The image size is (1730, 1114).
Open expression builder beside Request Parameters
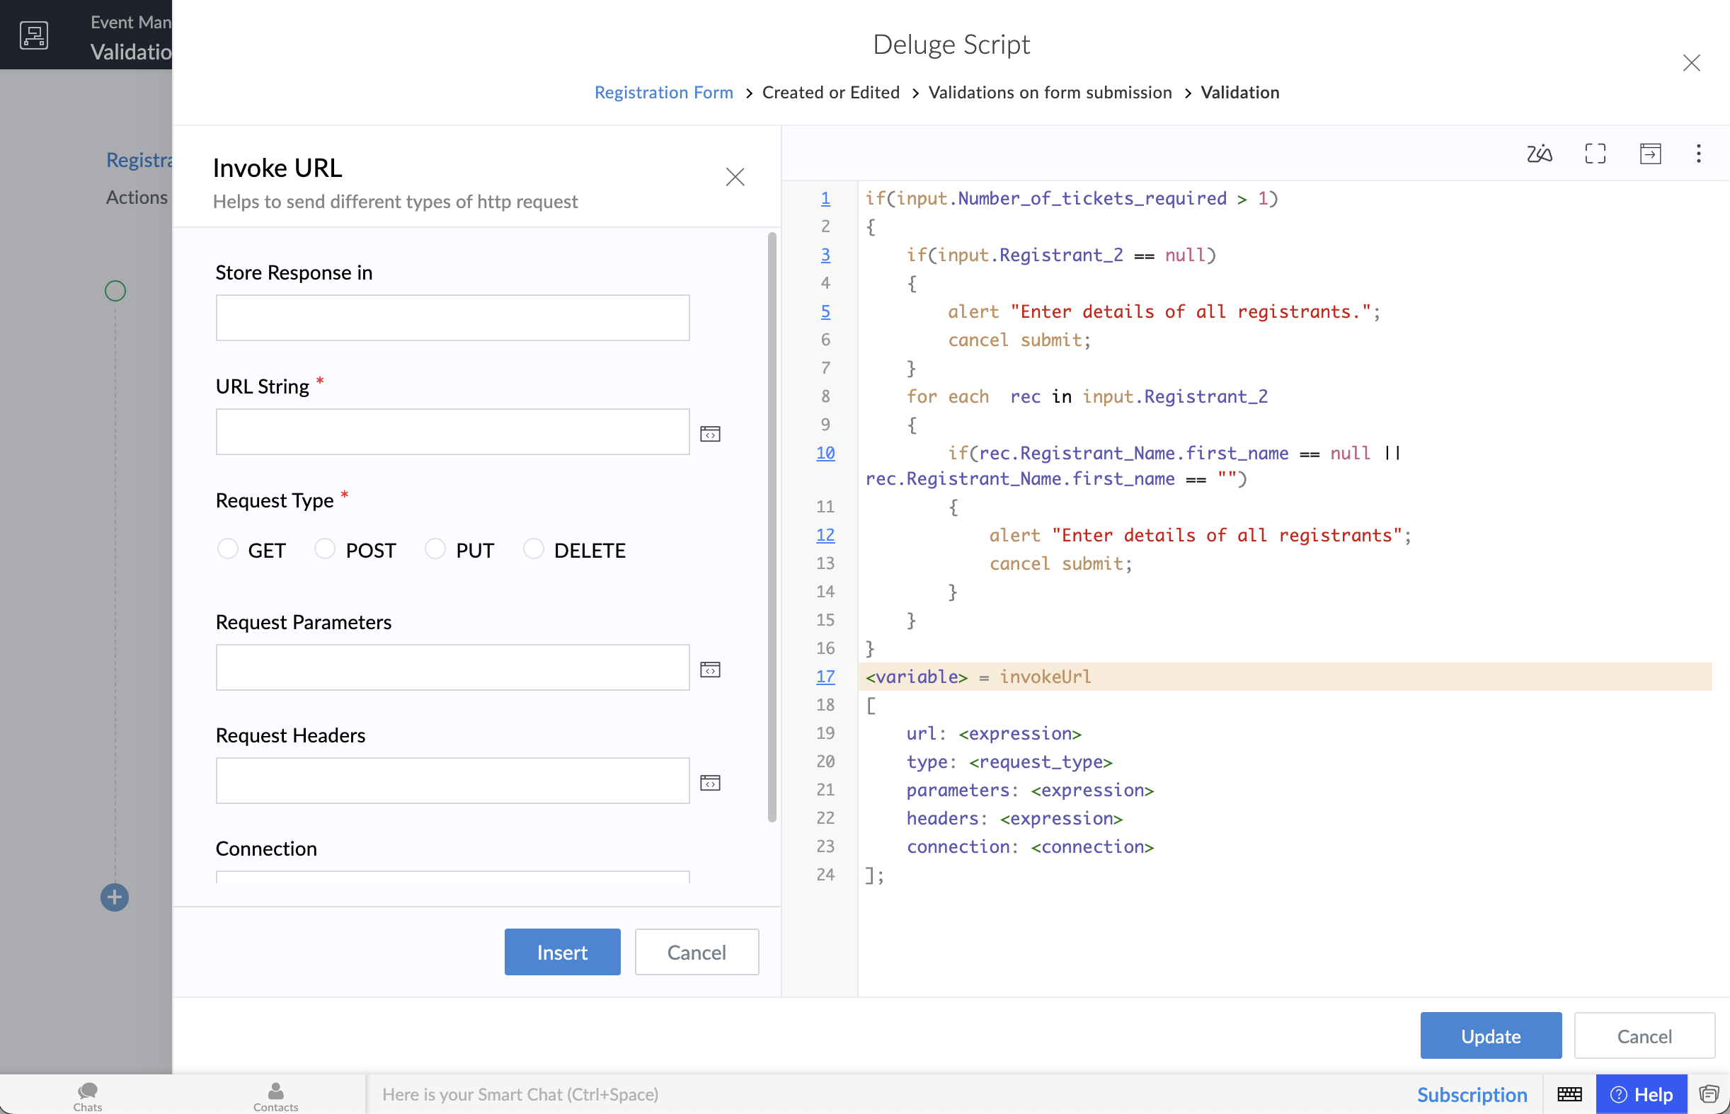[x=710, y=669]
